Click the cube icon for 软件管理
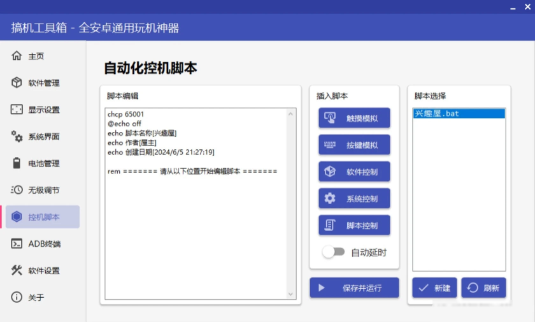 (x=17, y=83)
